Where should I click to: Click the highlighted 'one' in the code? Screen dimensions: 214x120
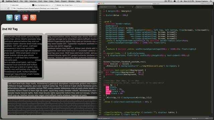coord(107,87)
